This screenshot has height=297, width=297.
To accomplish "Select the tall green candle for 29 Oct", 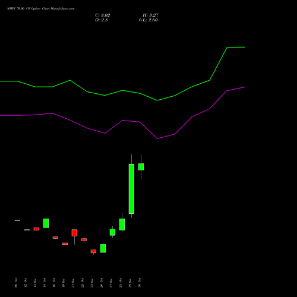I will tap(131, 189).
